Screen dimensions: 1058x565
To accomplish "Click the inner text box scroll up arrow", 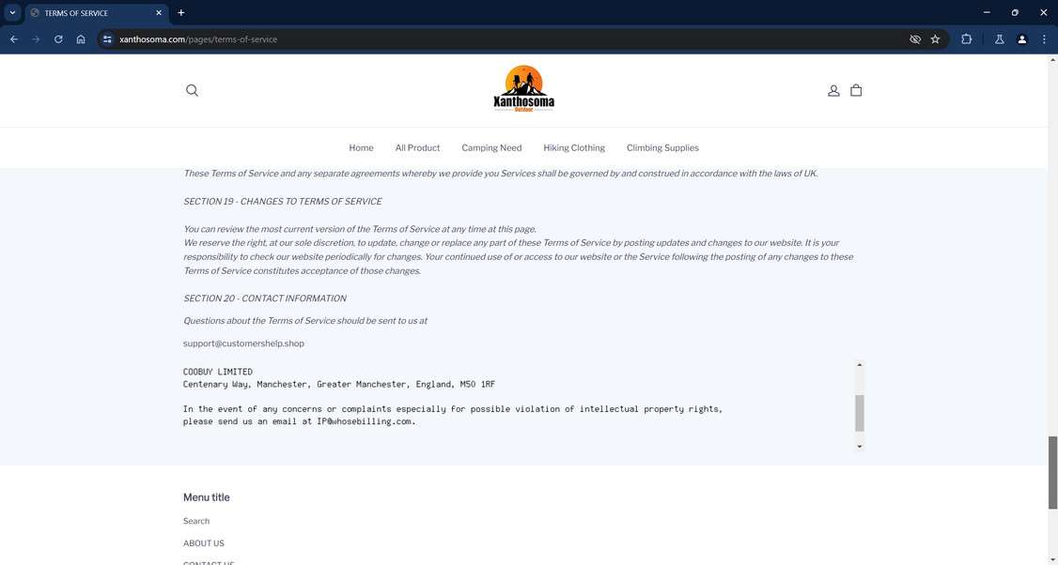I will tap(860, 365).
